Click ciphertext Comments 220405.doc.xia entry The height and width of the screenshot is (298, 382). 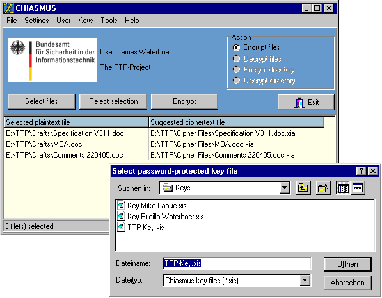(x=223, y=155)
